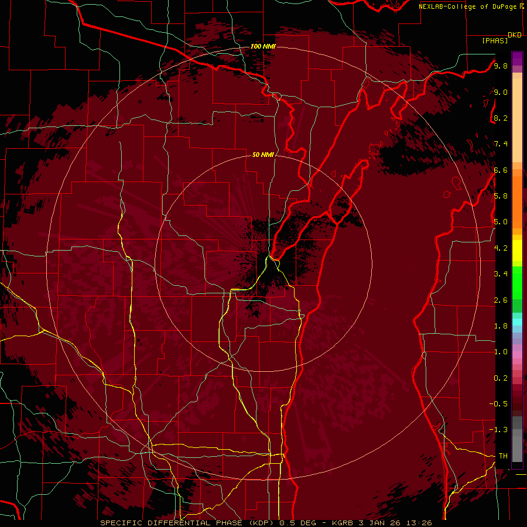Viewport: 527px width, 527px height.
Task: Select the 5.8 legend value
Action: point(501,196)
